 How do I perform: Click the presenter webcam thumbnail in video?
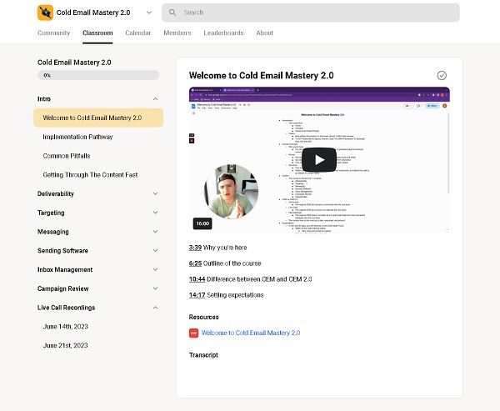(231, 191)
